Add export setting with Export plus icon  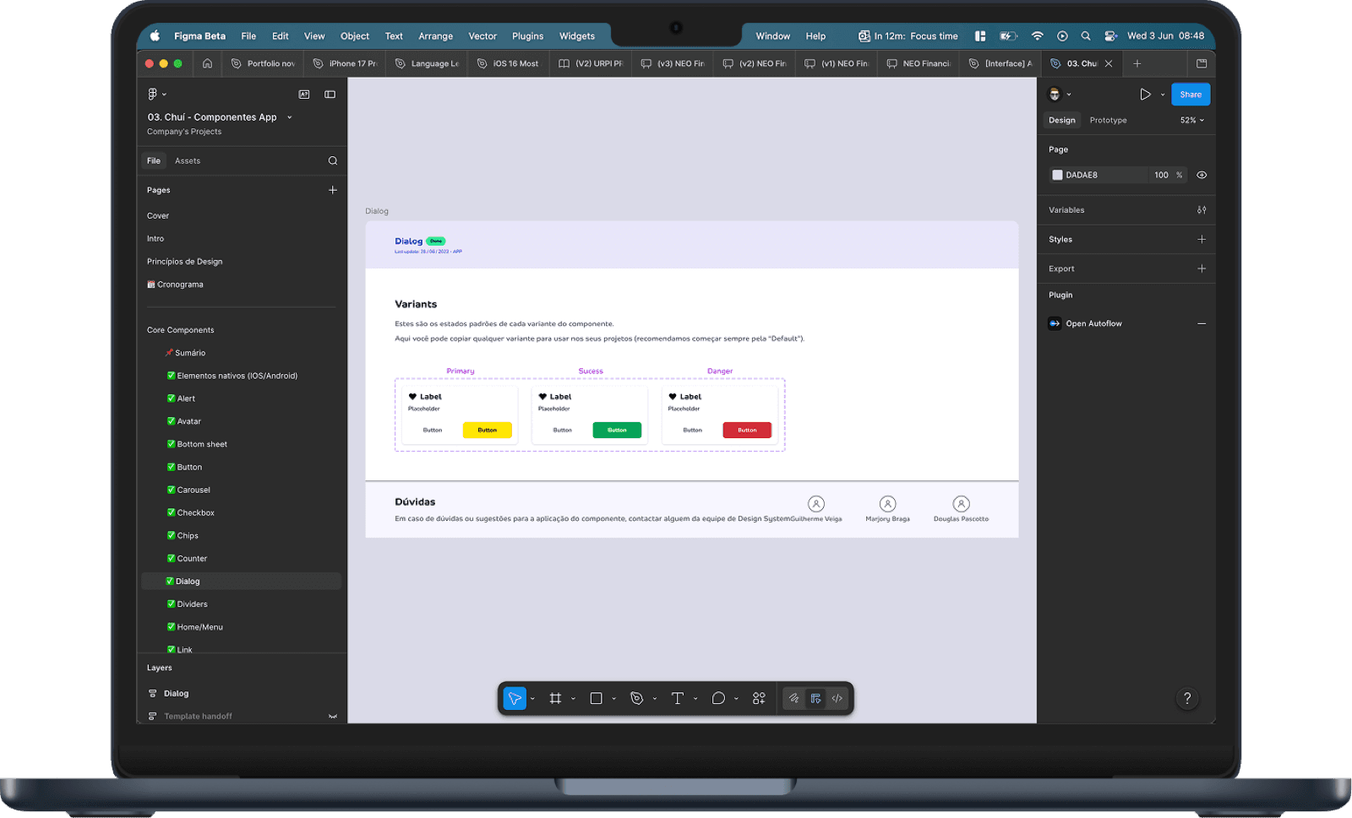(x=1202, y=268)
